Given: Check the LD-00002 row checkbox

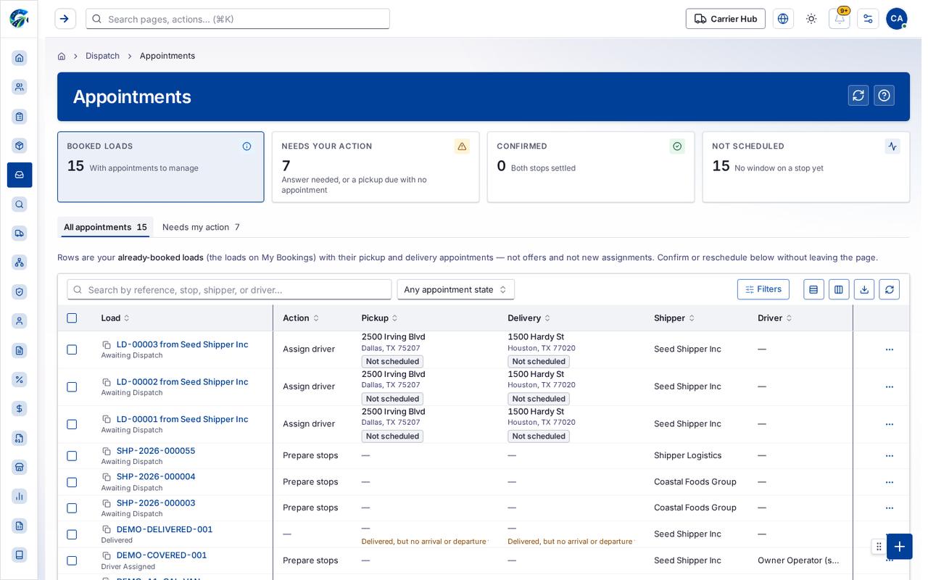Looking at the screenshot, I should [x=72, y=387].
